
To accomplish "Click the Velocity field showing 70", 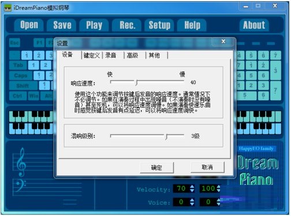I will click(x=181, y=188).
